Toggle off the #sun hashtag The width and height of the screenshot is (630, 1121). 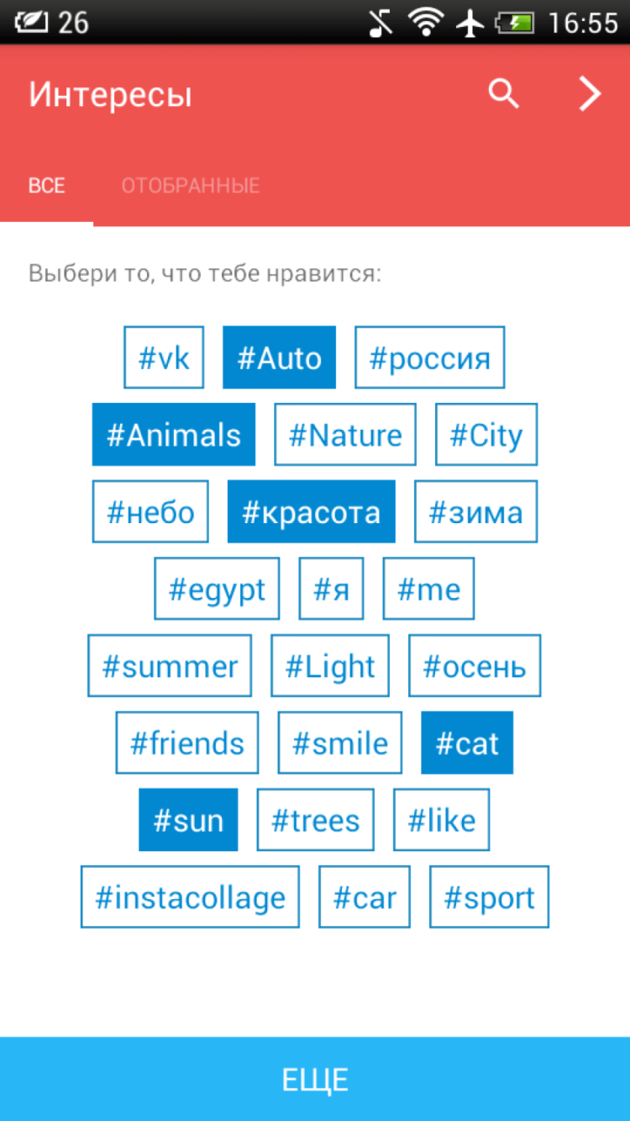(x=188, y=820)
